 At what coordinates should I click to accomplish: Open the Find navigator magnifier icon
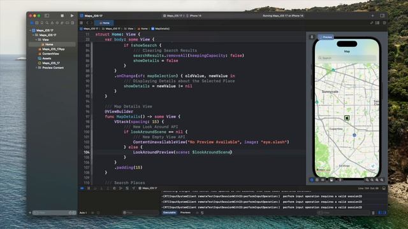coord(47,23)
